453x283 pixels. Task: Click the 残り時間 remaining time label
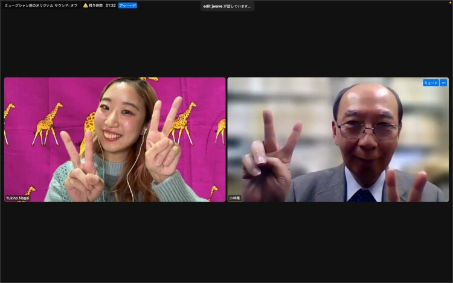(x=96, y=5)
